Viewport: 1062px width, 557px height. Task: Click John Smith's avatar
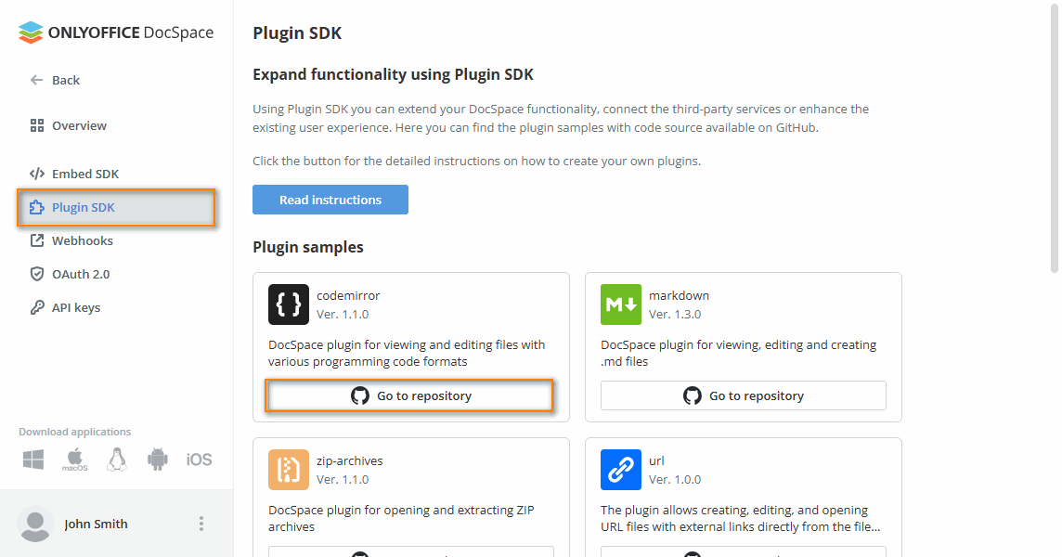pyautogui.click(x=35, y=524)
